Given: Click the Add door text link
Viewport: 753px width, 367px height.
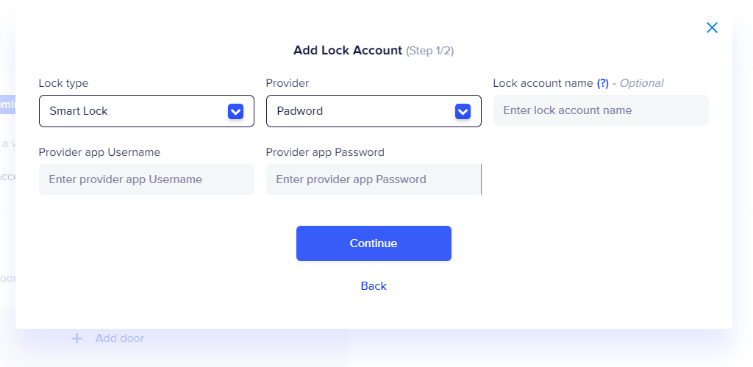Looking at the screenshot, I should (x=120, y=338).
